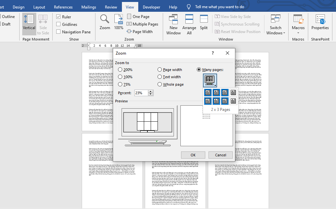This screenshot has width=336, height=209.
Task: Split the document window
Action: click(204, 22)
